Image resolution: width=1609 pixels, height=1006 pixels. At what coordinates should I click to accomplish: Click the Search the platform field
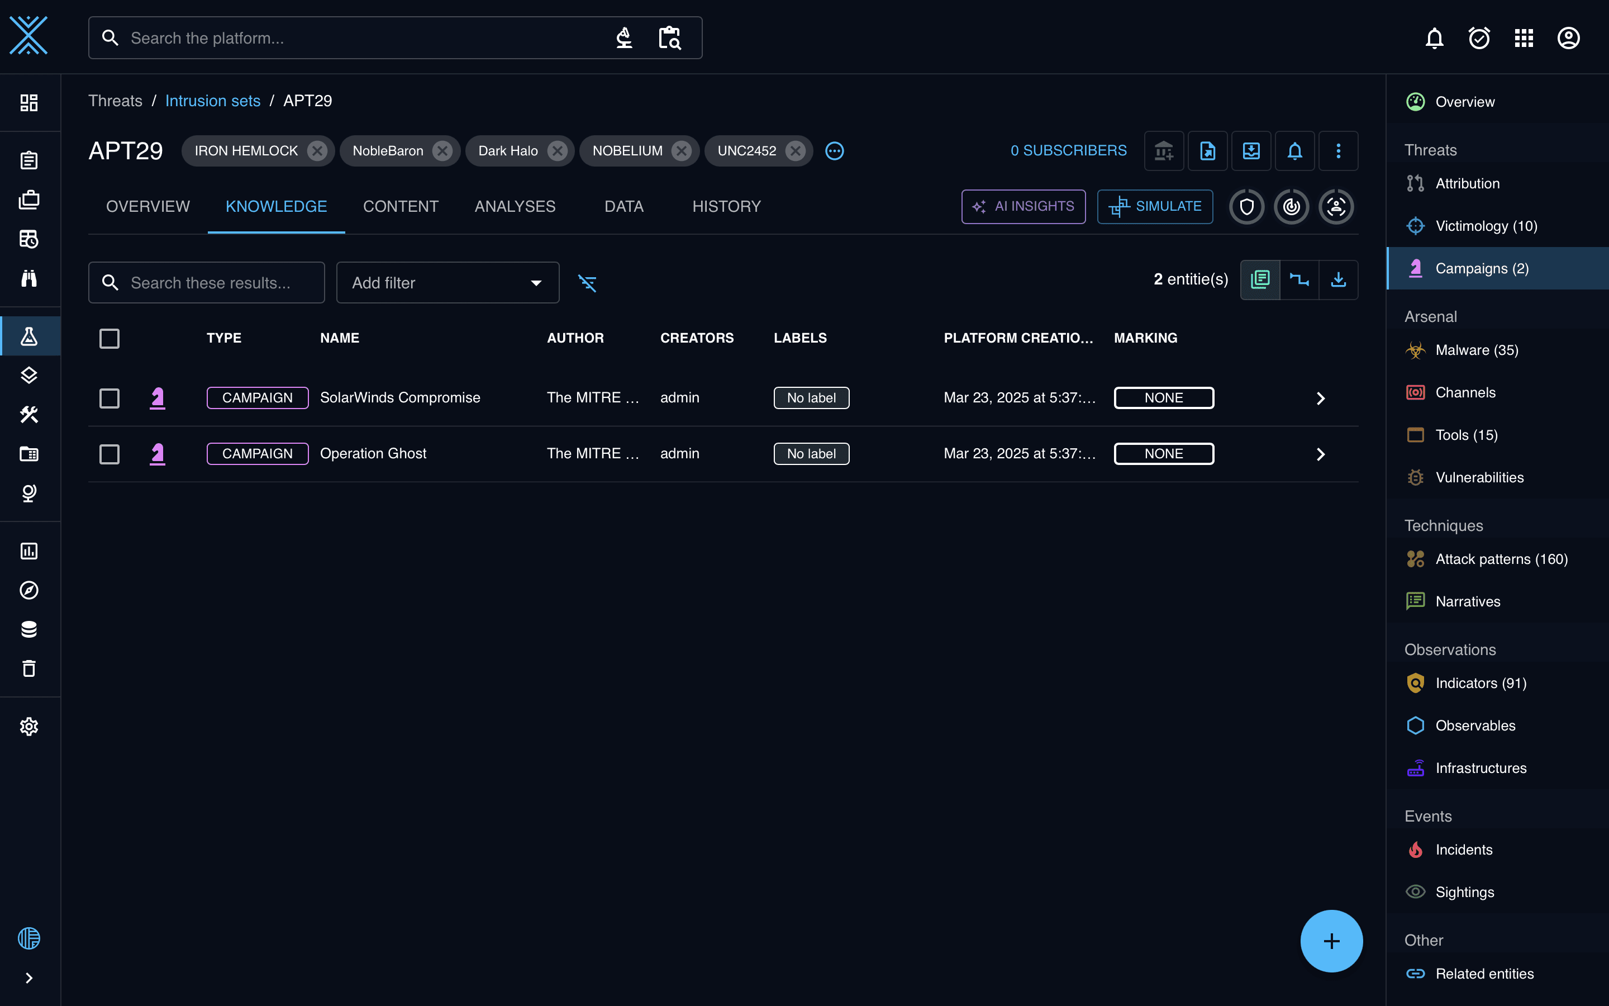point(395,38)
